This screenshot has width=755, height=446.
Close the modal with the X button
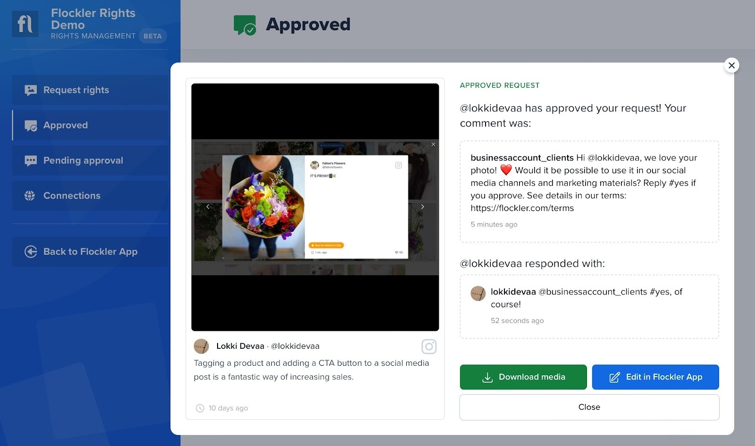pos(731,65)
